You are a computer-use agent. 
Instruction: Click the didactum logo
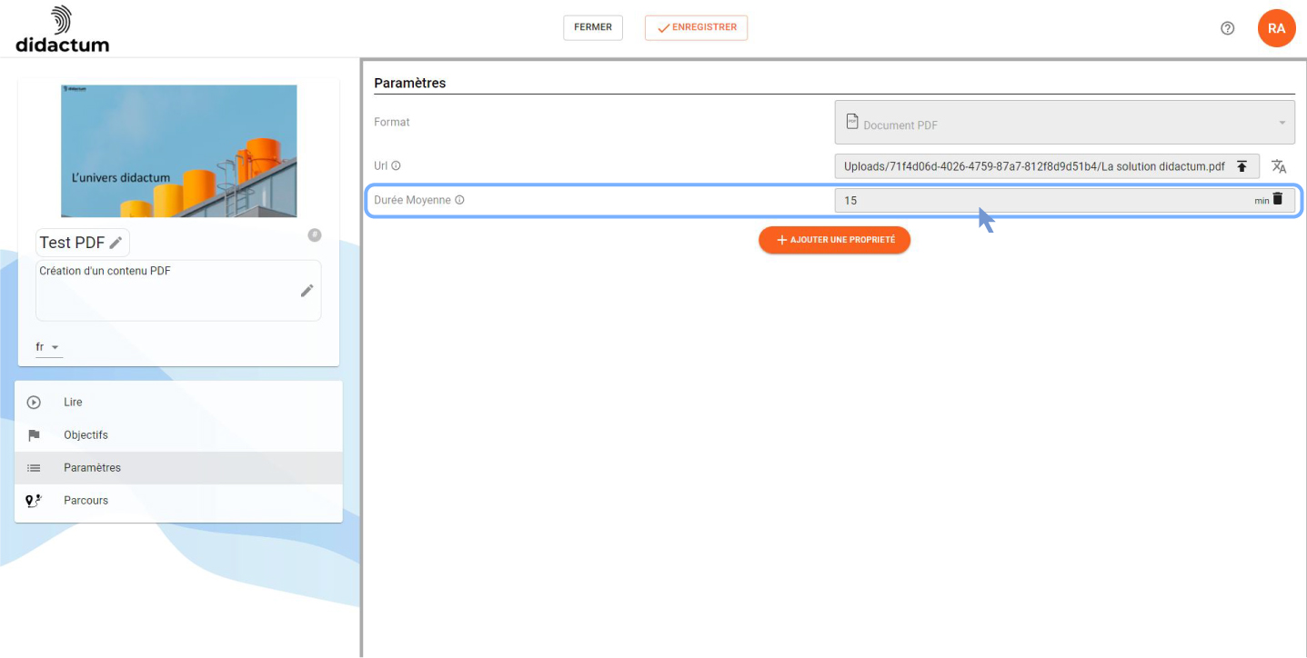pyautogui.click(x=62, y=28)
